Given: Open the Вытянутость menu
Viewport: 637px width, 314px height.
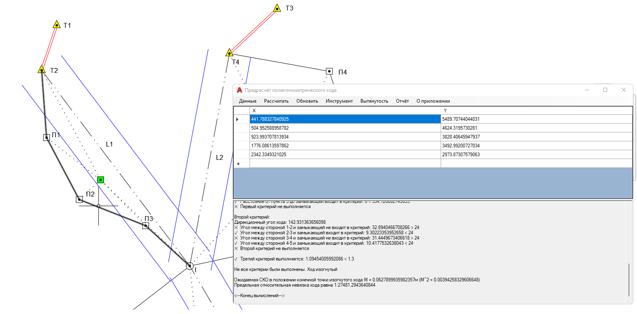Looking at the screenshot, I should [374, 101].
